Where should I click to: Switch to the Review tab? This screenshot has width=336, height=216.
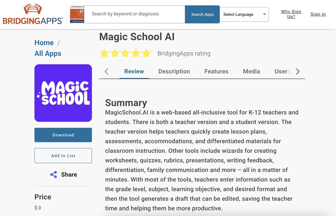click(134, 71)
